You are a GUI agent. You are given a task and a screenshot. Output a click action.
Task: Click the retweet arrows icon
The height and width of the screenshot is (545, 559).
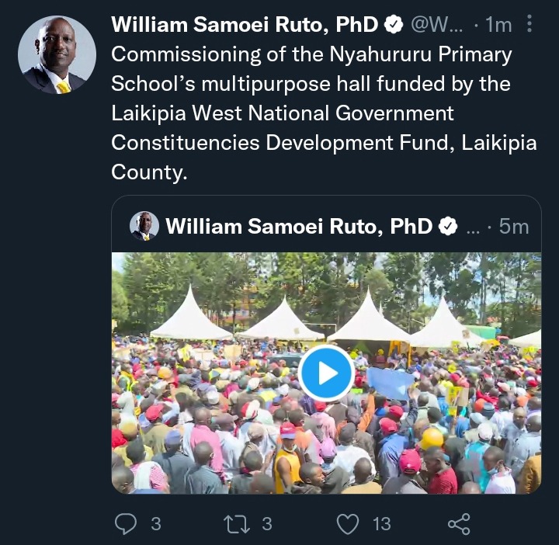[237, 524]
